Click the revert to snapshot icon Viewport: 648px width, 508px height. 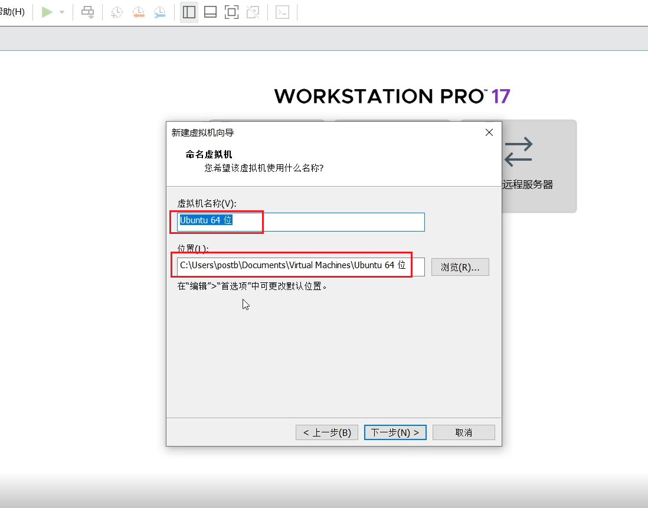pyautogui.click(x=139, y=12)
